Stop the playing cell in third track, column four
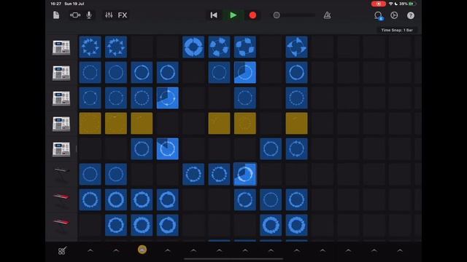The width and height of the screenshot is (467, 262). tap(167, 98)
